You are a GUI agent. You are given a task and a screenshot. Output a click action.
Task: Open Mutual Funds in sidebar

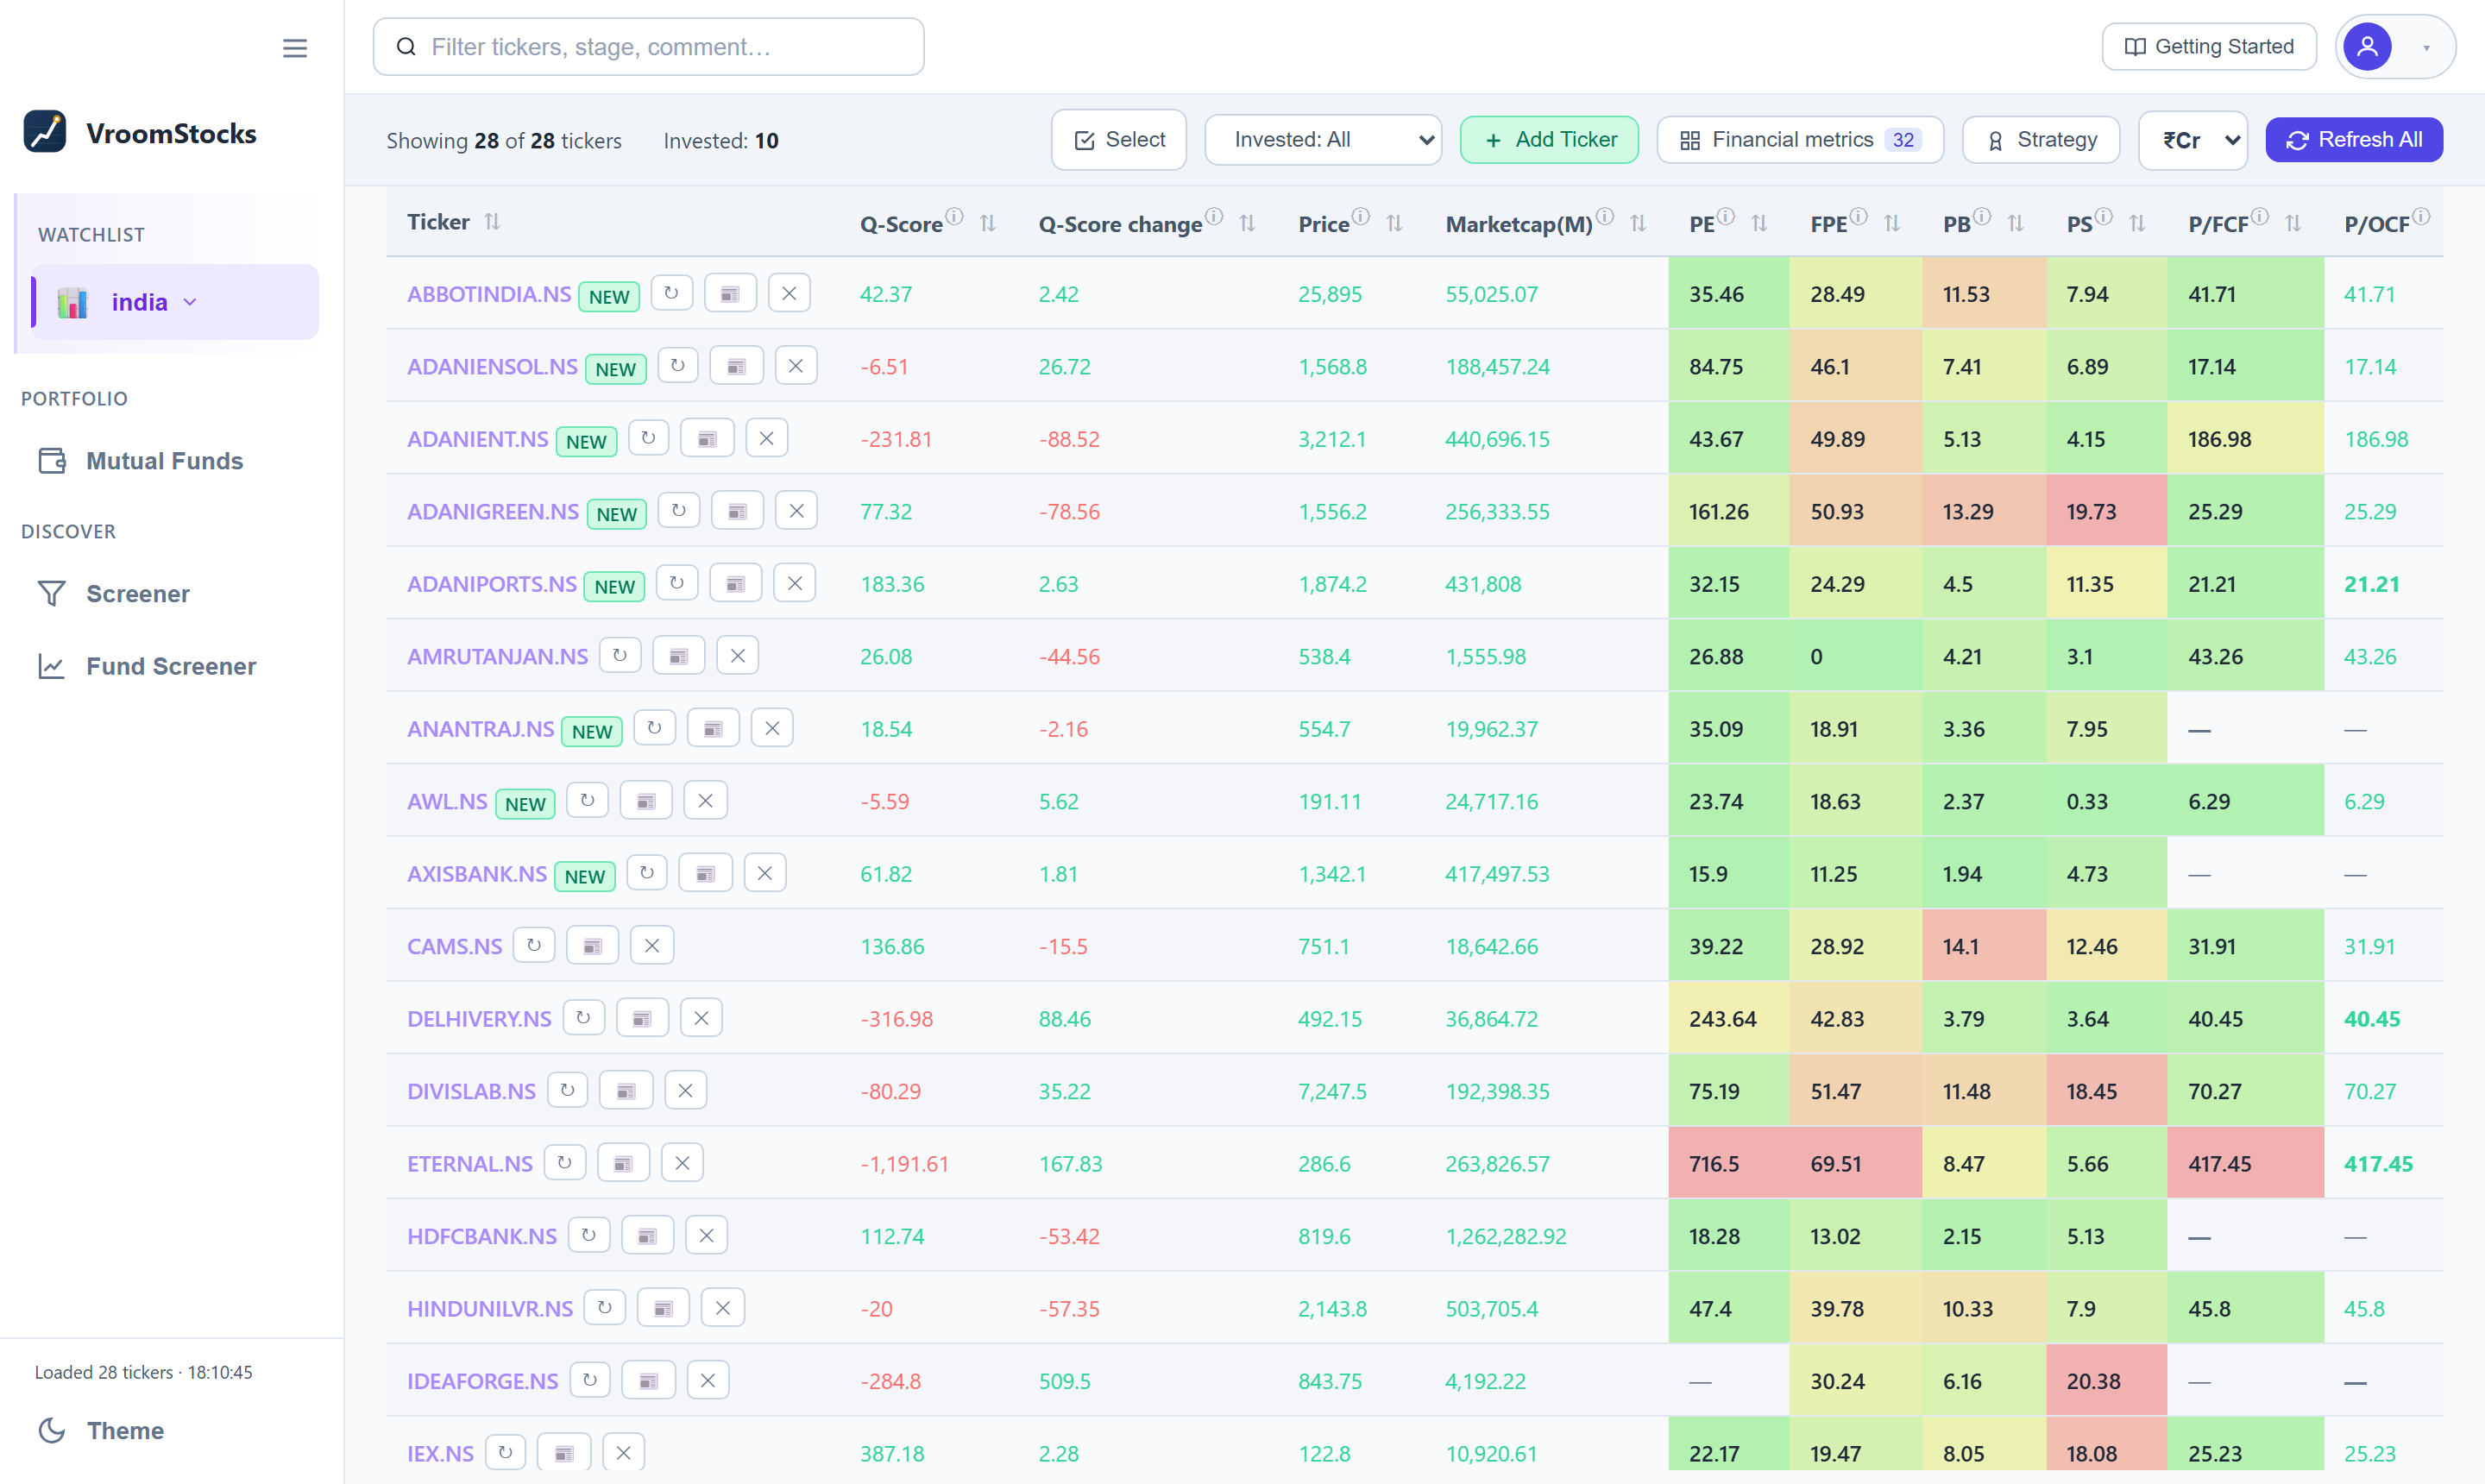point(141,461)
